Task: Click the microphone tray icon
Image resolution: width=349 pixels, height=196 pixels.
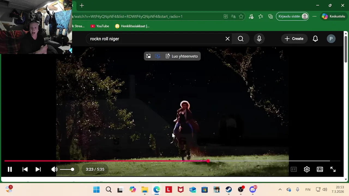Action: click(297, 189)
